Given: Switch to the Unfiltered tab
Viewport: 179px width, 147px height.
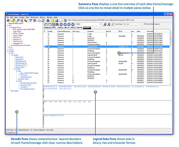Looking at the screenshot, I should coord(48,27).
